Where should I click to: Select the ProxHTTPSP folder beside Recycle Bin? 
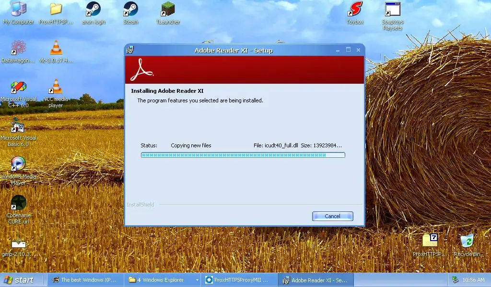[430, 245]
